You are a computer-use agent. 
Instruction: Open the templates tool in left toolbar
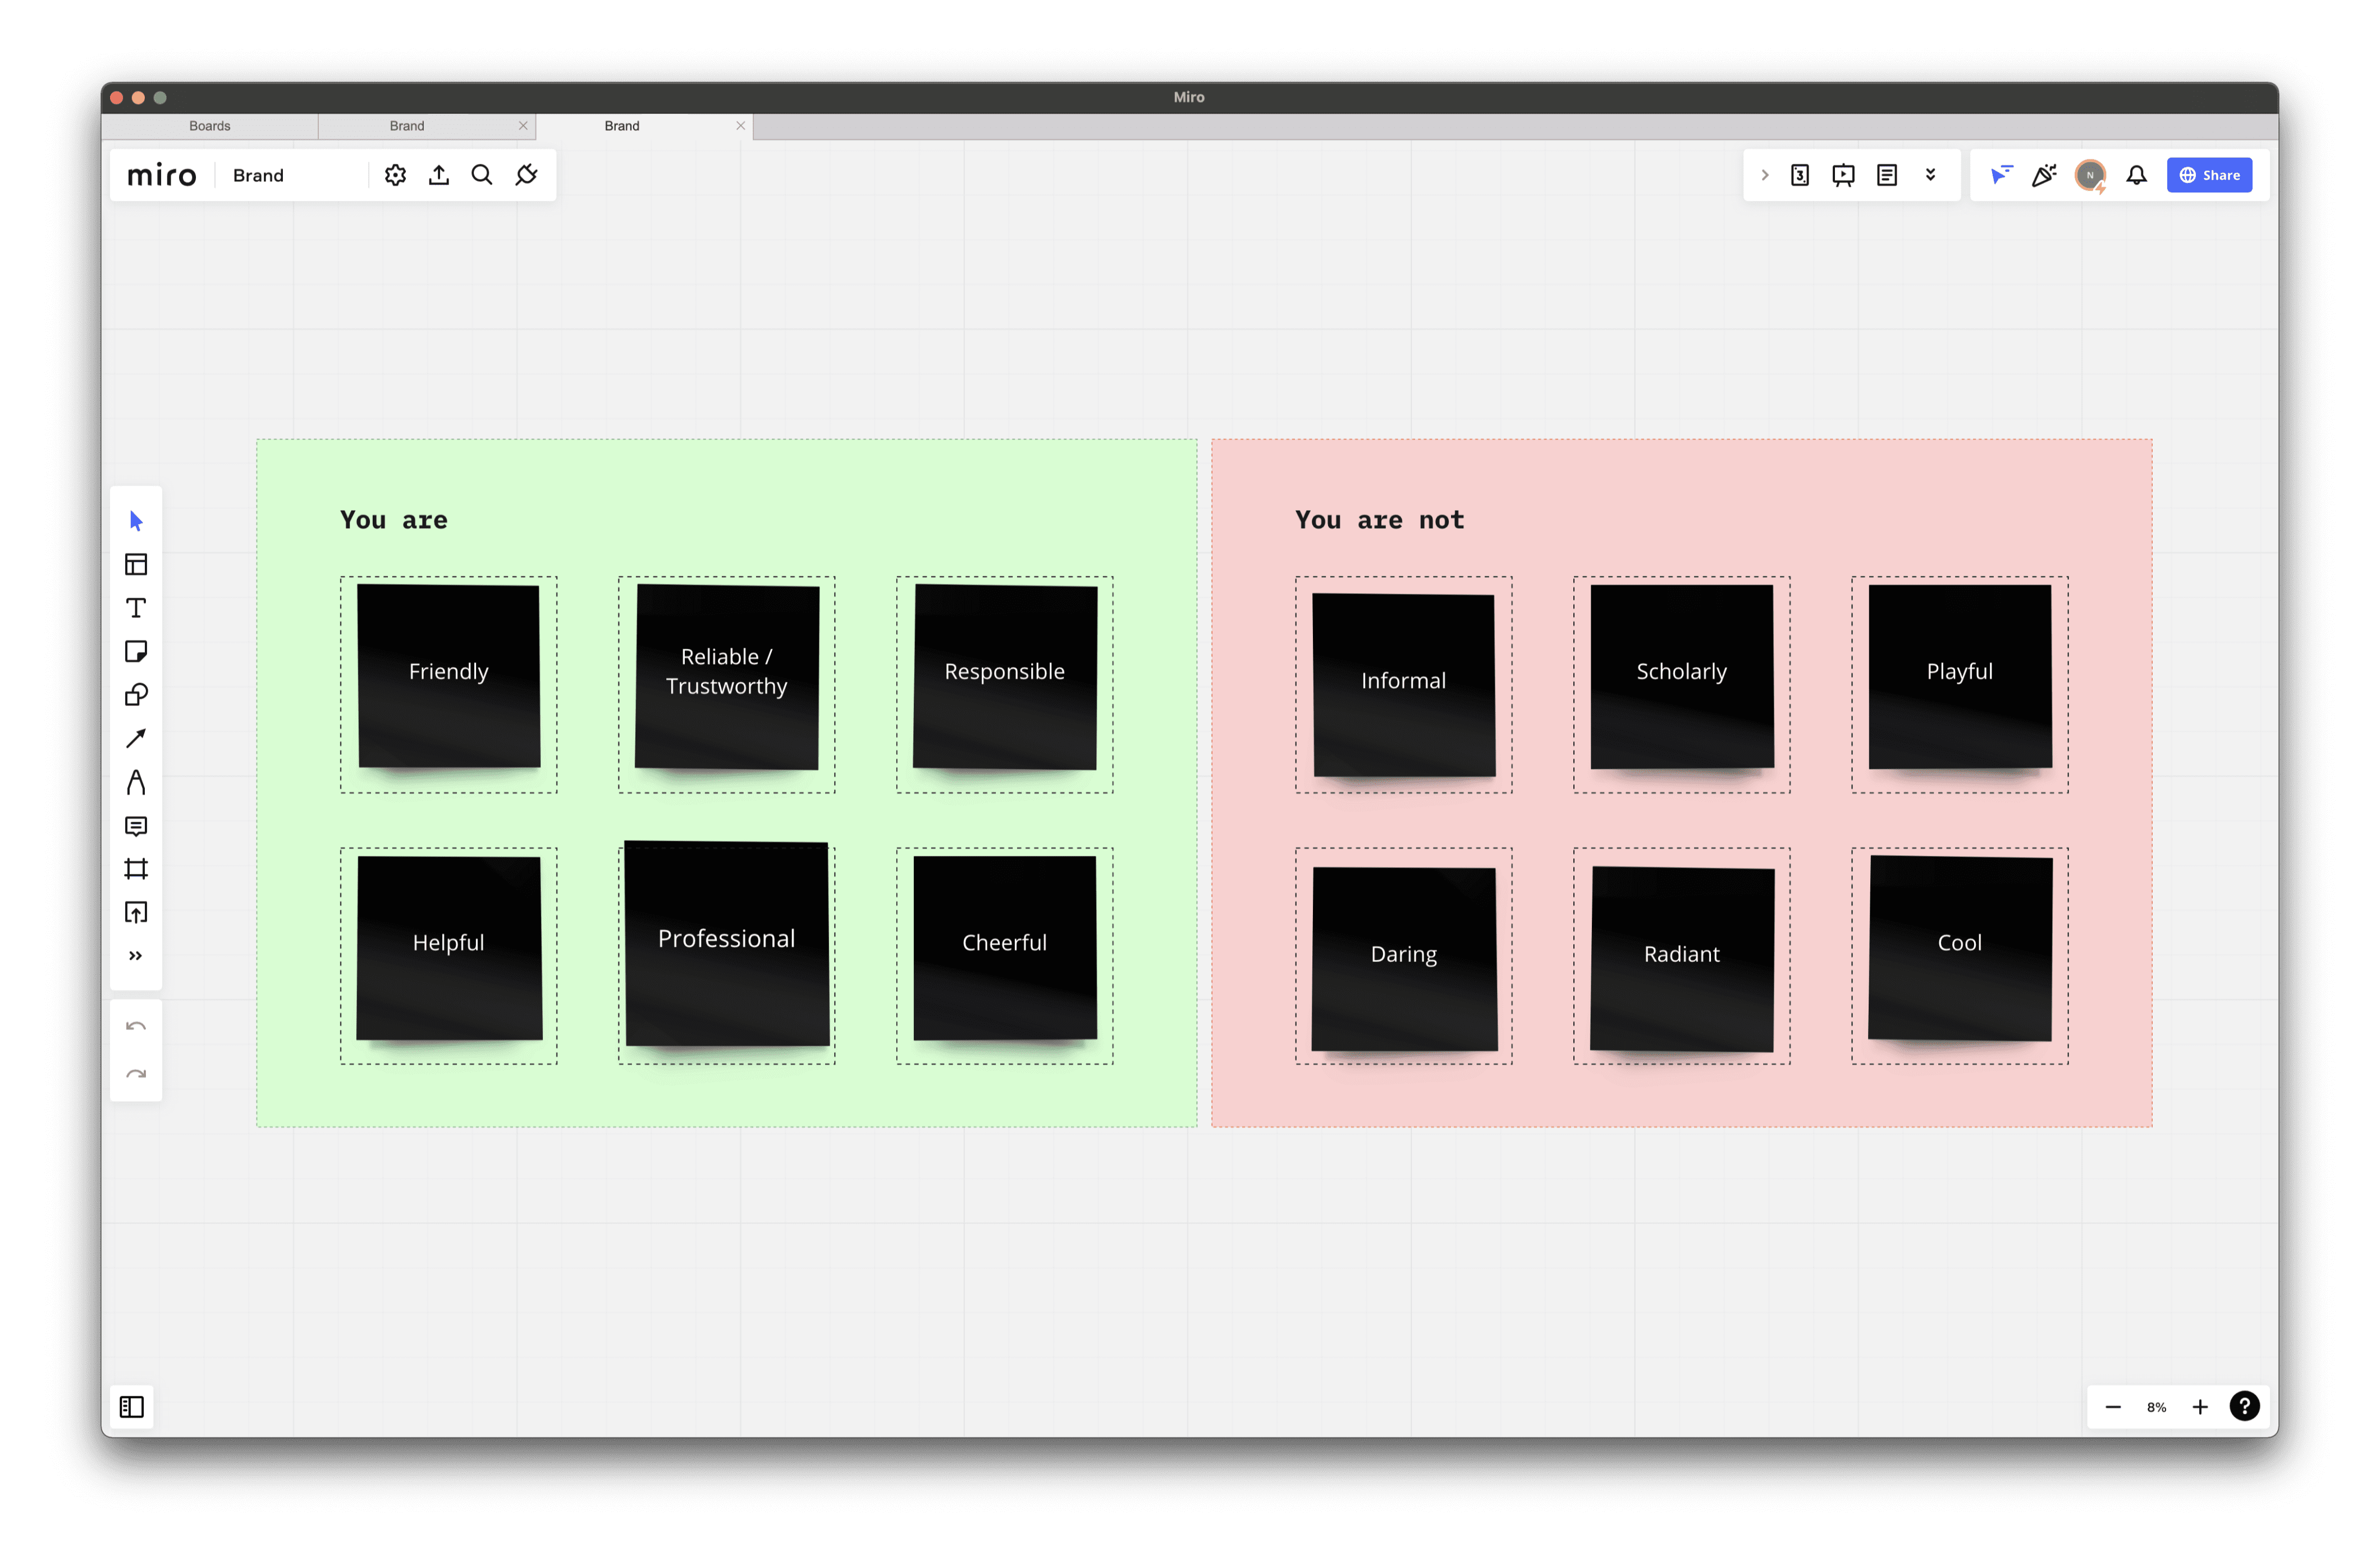coord(136,565)
